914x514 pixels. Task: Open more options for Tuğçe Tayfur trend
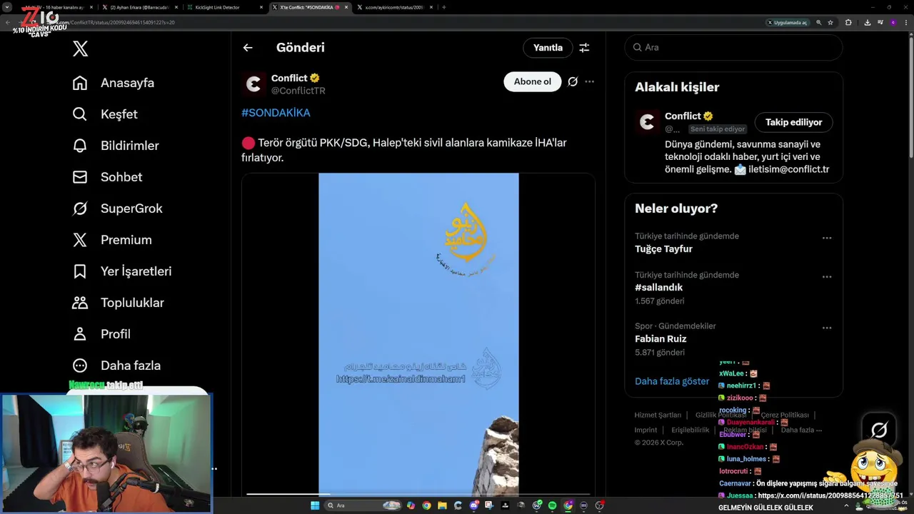point(827,238)
